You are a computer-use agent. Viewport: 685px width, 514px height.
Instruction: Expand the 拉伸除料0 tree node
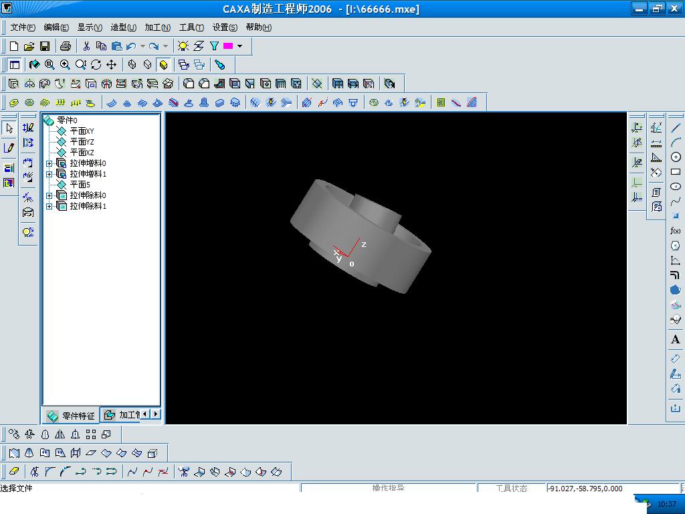[x=49, y=195]
